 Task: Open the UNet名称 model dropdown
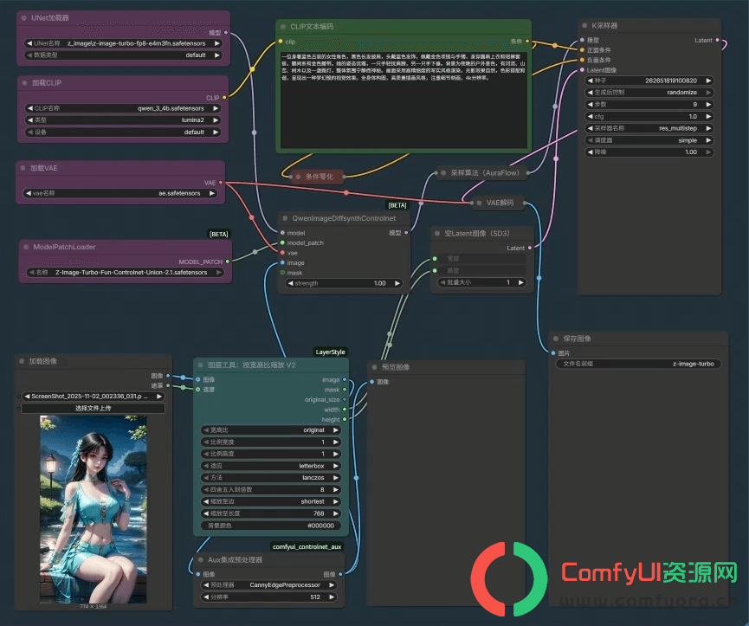click(x=123, y=43)
